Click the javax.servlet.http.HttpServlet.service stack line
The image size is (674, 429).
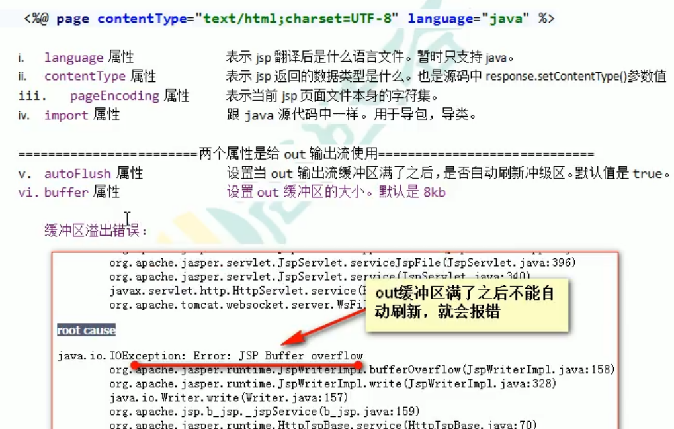coord(236,291)
